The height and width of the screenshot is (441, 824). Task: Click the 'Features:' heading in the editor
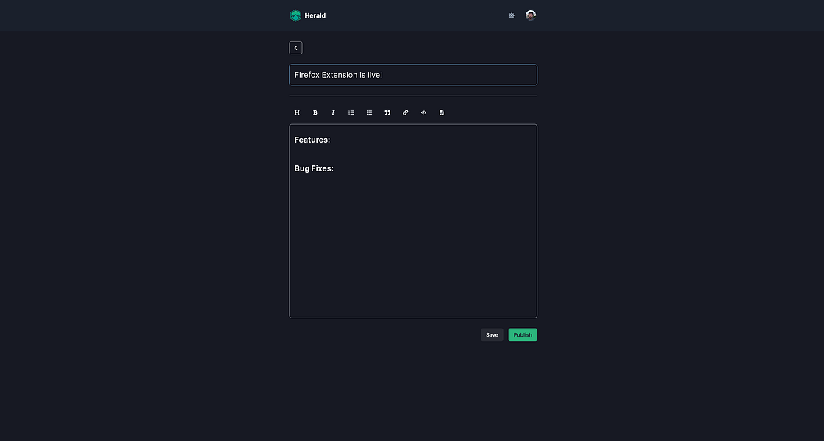[x=312, y=140]
